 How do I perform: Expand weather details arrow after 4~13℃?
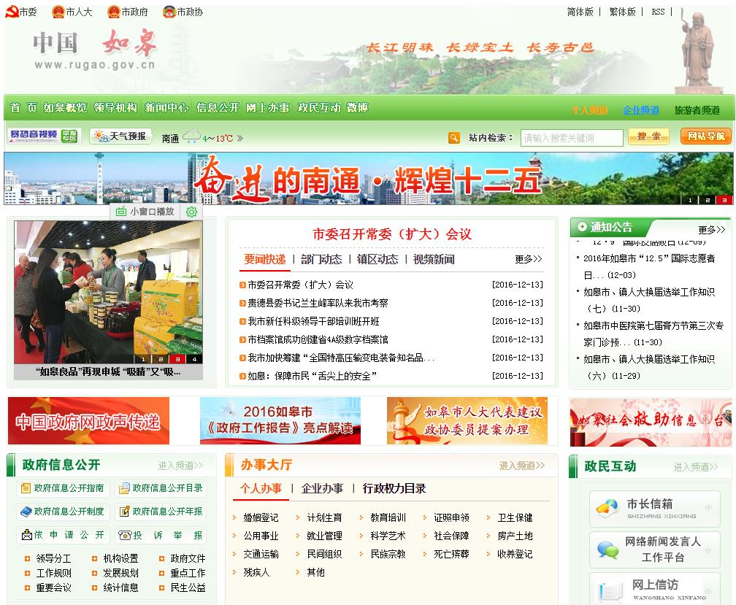coord(239,139)
